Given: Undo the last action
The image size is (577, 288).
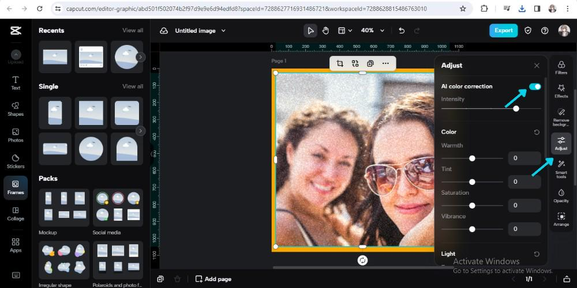Looking at the screenshot, I should click(402, 31).
